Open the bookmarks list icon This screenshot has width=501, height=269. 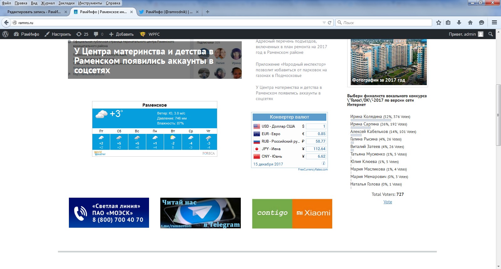448,23
